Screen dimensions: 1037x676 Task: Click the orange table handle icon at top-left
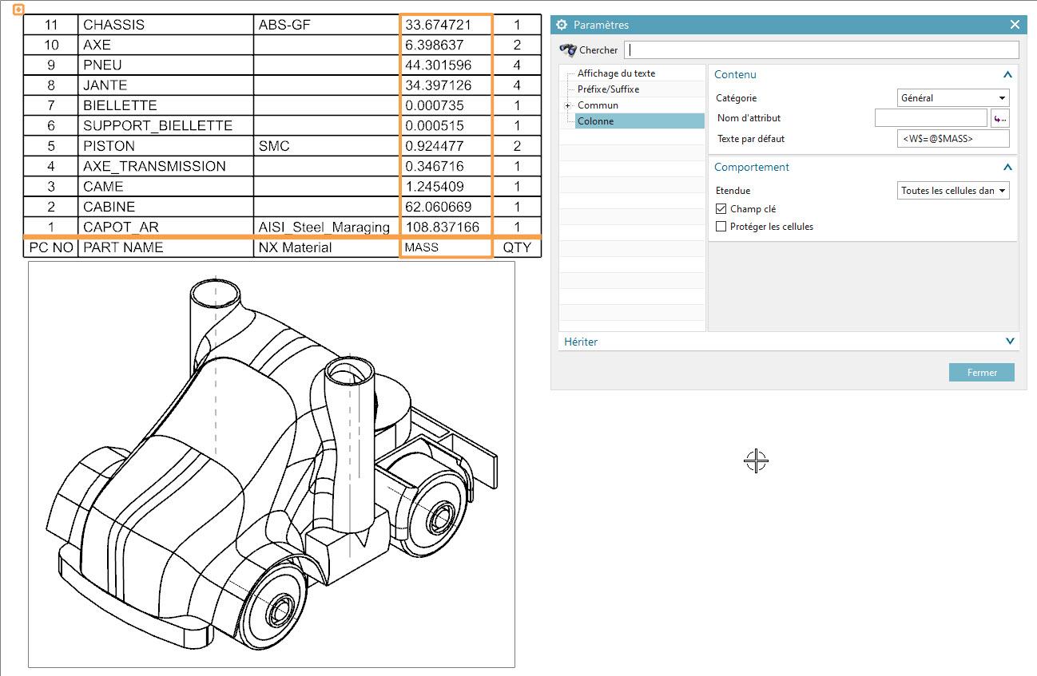19,10
